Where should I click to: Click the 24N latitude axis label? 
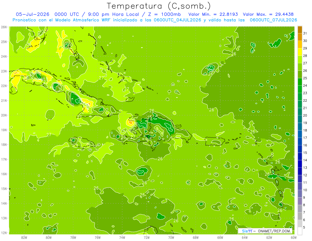[4, 56]
